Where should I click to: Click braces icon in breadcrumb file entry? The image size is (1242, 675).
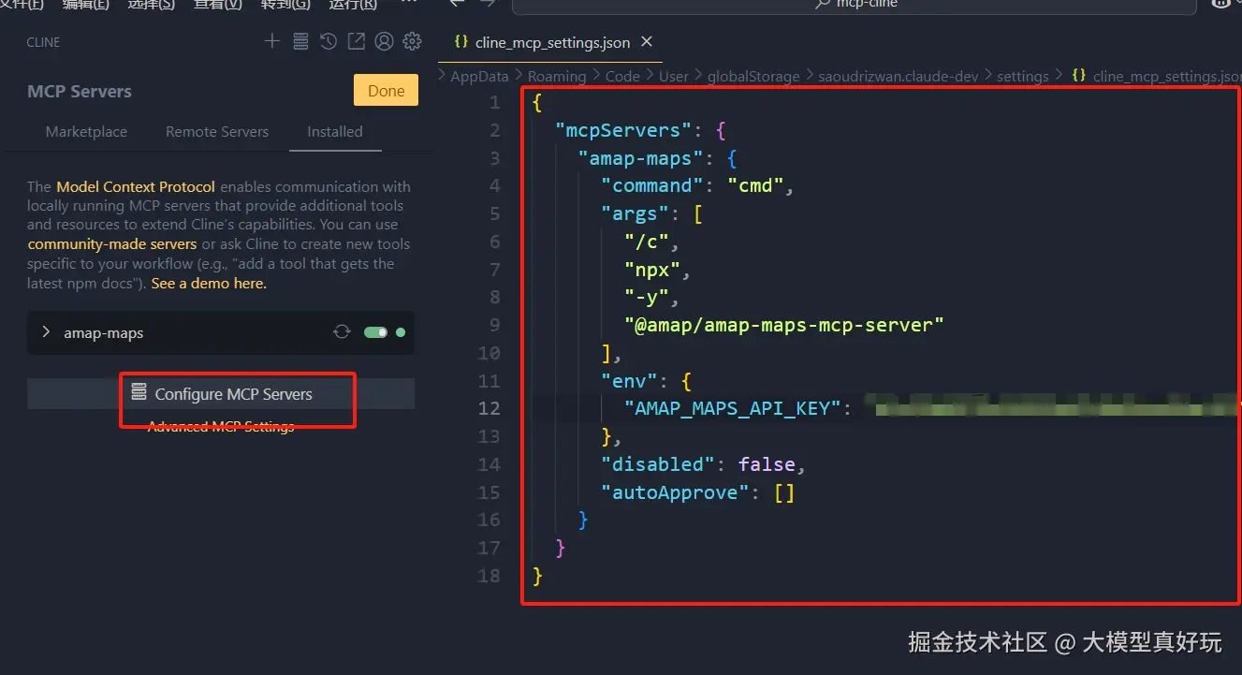tap(1078, 76)
